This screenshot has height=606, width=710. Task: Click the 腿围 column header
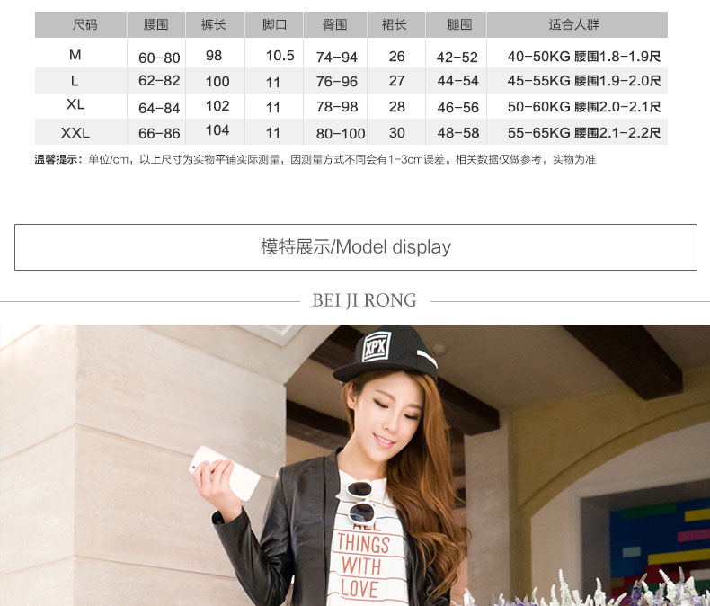click(x=459, y=24)
